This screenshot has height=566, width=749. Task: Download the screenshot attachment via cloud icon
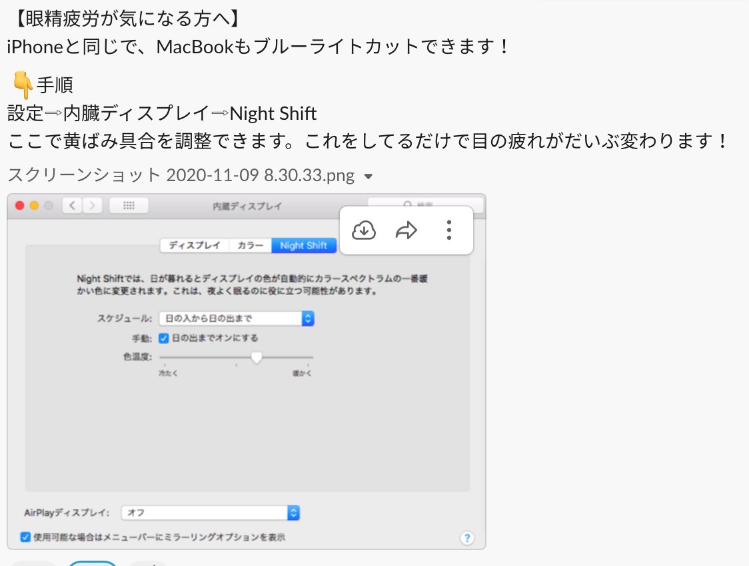point(364,230)
